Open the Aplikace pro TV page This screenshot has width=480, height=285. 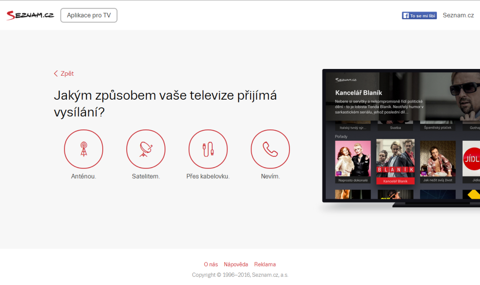click(x=88, y=15)
